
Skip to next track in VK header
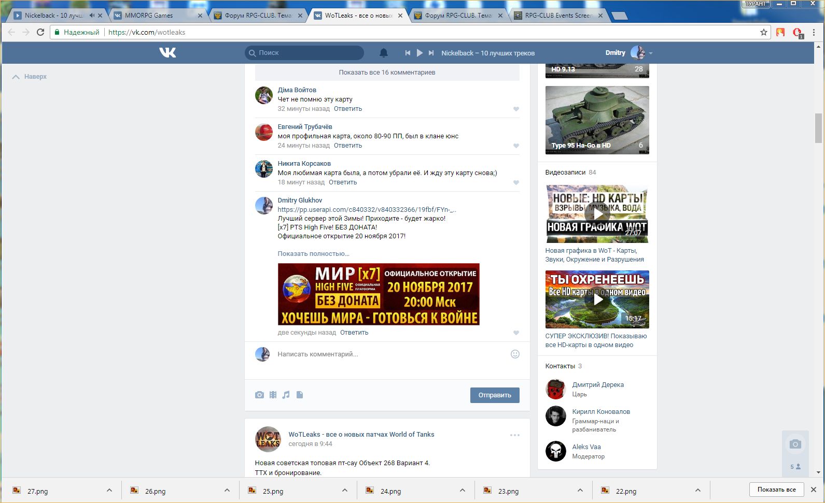point(431,53)
